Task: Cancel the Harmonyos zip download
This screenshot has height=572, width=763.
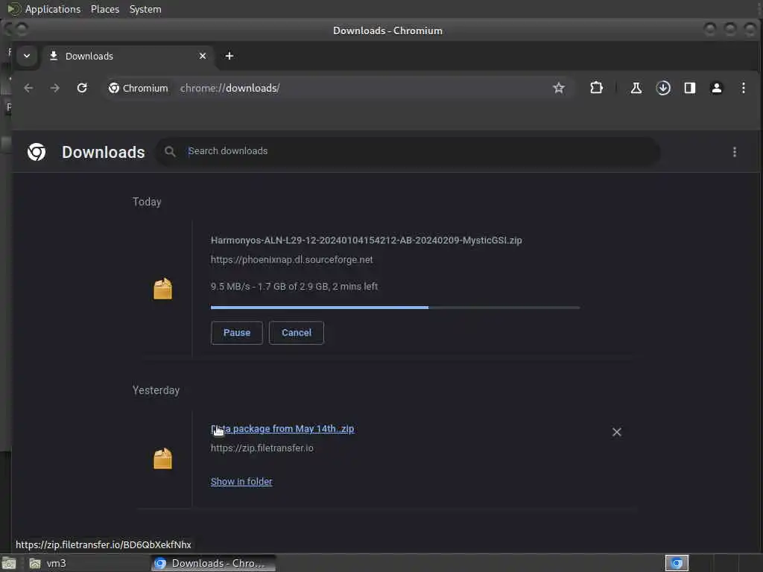Action: click(x=297, y=333)
